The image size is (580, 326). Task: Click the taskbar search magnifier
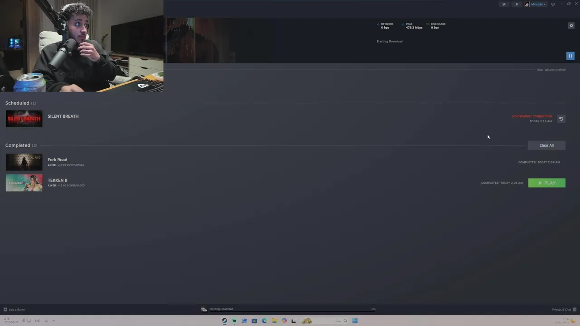point(345,321)
